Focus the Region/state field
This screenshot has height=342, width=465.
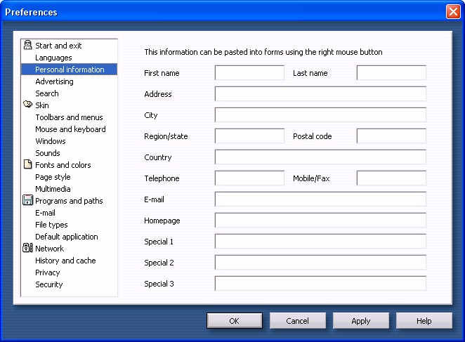point(249,136)
